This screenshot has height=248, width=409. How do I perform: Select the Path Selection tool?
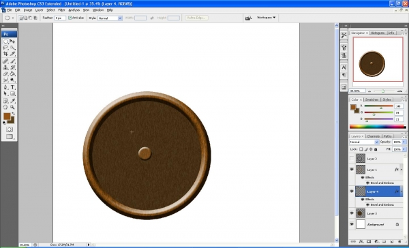pyautogui.click(x=5, y=93)
